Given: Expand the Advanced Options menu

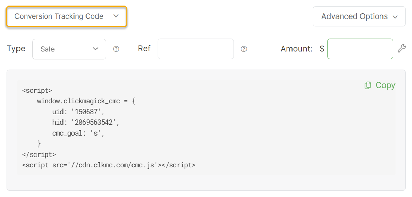Looking at the screenshot, I should coord(359,16).
